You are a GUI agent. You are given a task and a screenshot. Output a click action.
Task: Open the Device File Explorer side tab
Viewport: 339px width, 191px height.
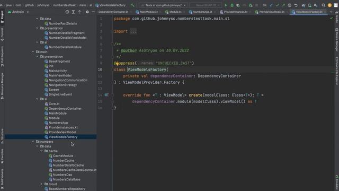tap(337, 71)
